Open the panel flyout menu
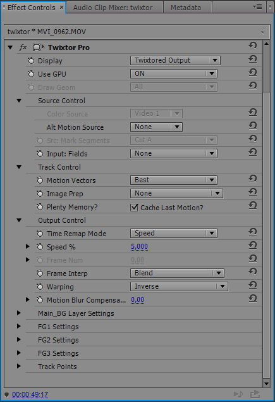The height and width of the screenshot is (402, 275). pos(257,7)
